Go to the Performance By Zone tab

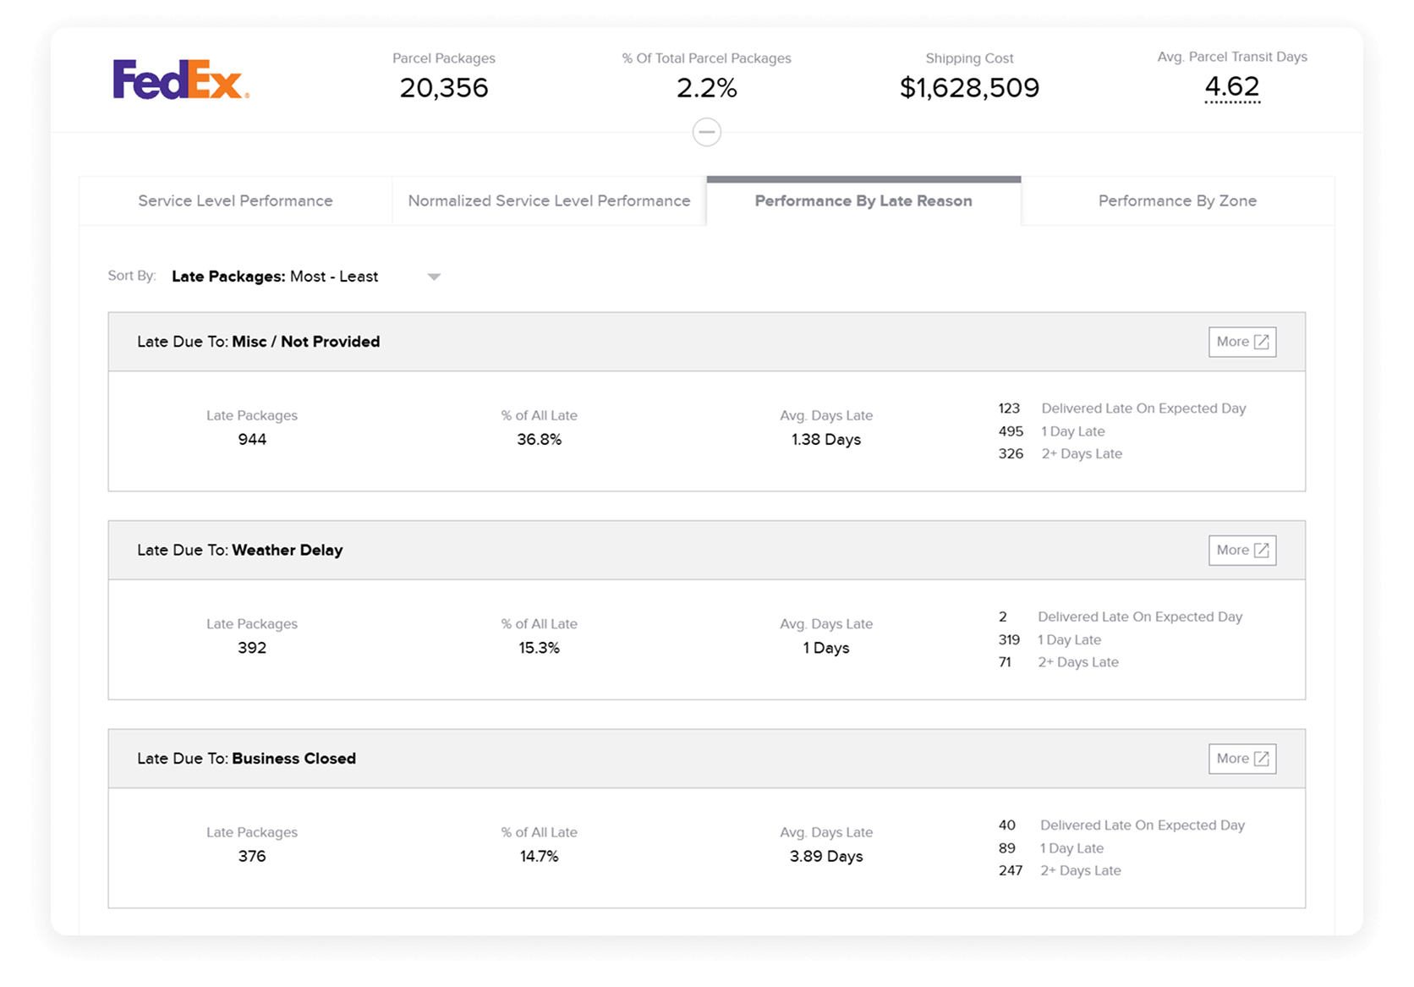1177,201
